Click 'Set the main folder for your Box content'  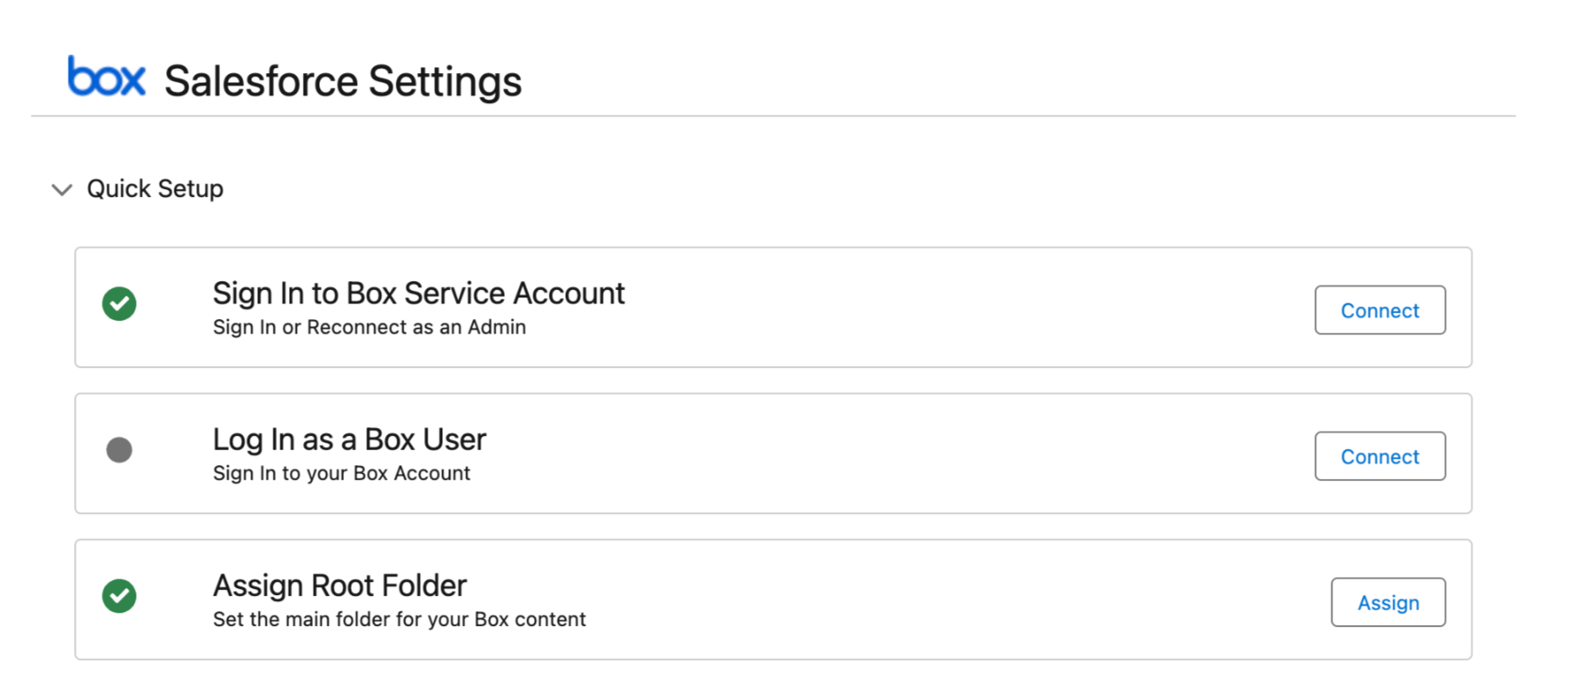tap(399, 619)
